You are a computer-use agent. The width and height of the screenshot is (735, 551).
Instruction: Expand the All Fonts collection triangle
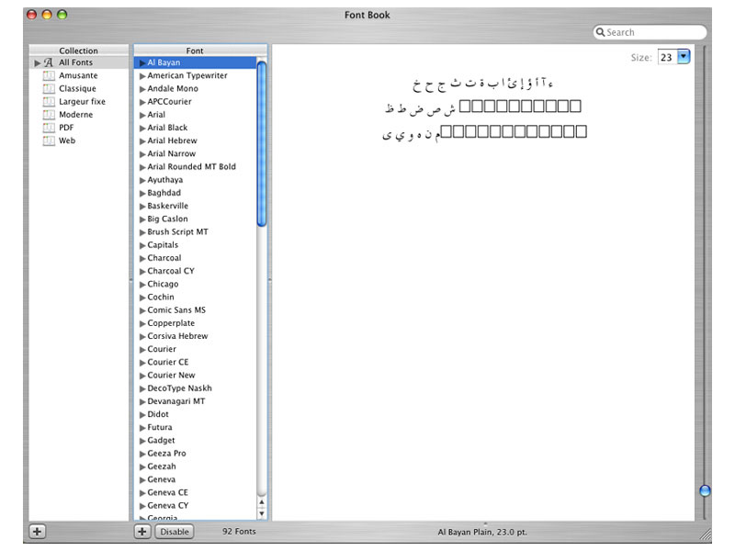[x=38, y=62]
